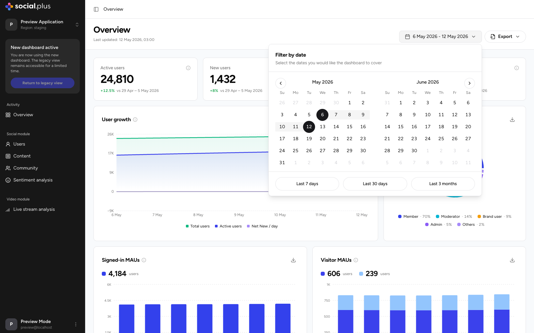This screenshot has width=534, height=333.
Task: Open Preview Application switcher
Action: 42,25
